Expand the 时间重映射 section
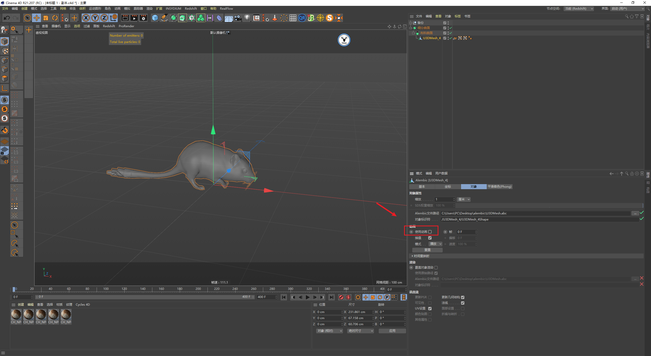The height and width of the screenshot is (356, 651). click(x=421, y=256)
